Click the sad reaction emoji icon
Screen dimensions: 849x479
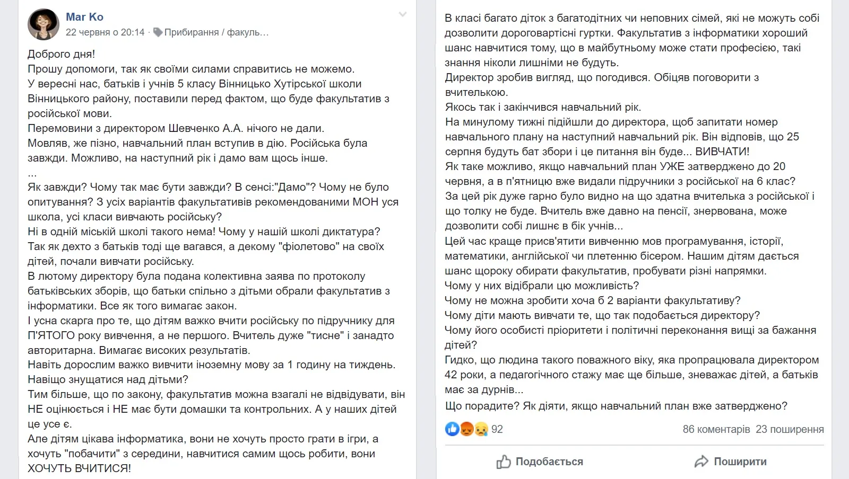click(x=481, y=429)
